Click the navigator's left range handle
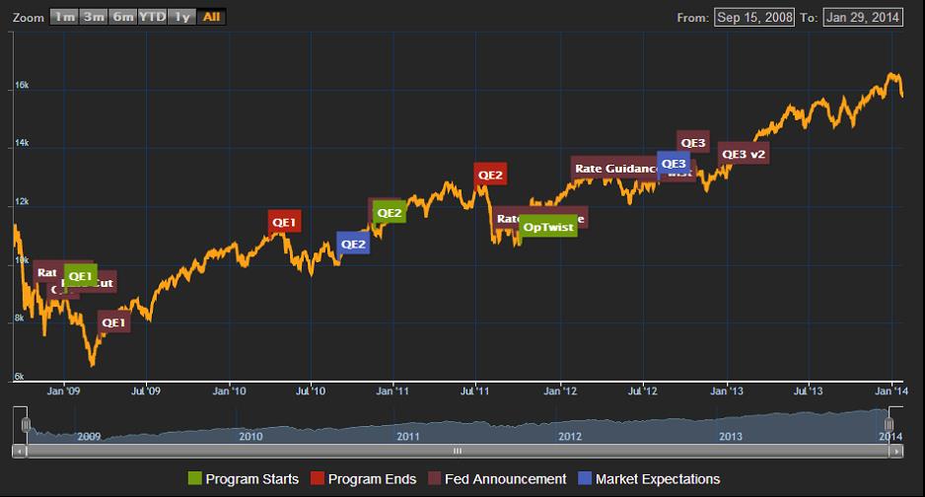 [26, 424]
